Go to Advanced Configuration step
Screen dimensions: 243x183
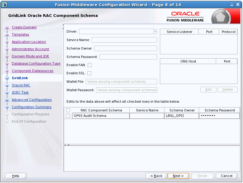[x=32, y=100]
